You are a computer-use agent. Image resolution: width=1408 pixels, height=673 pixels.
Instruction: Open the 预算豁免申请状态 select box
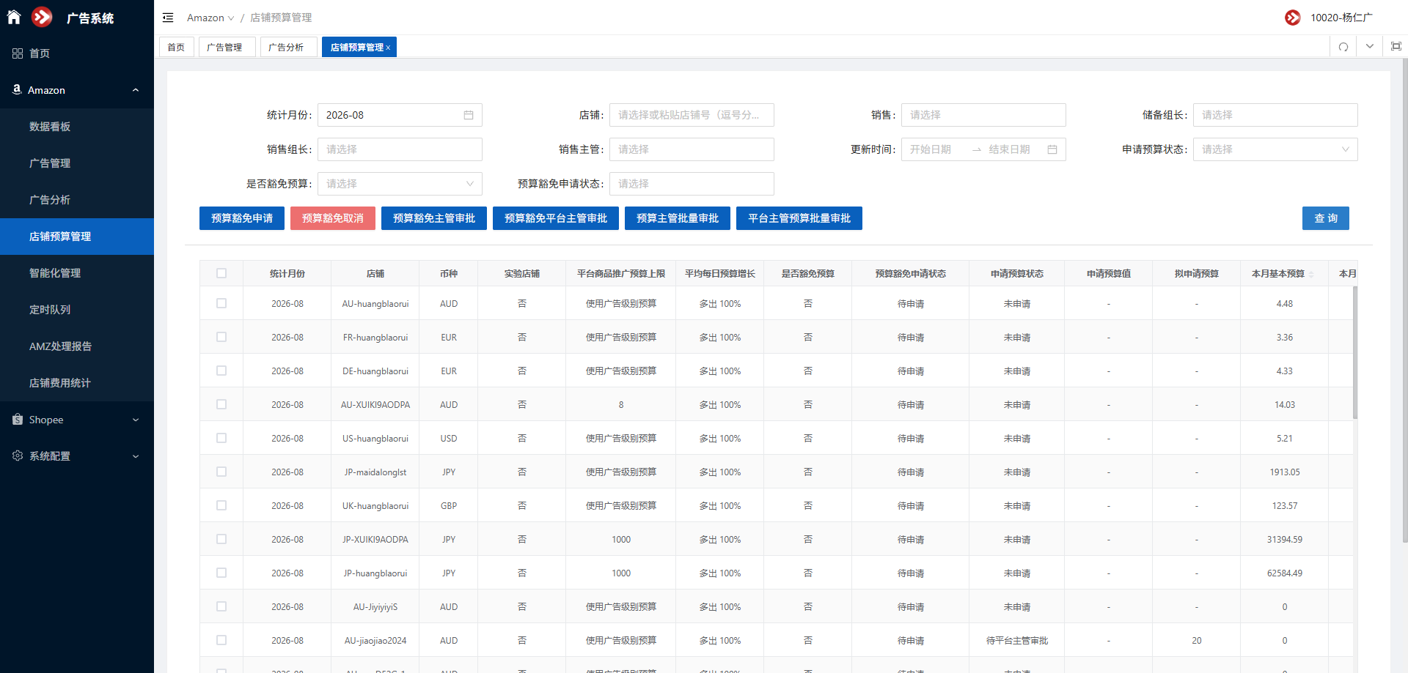[x=692, y=184]
